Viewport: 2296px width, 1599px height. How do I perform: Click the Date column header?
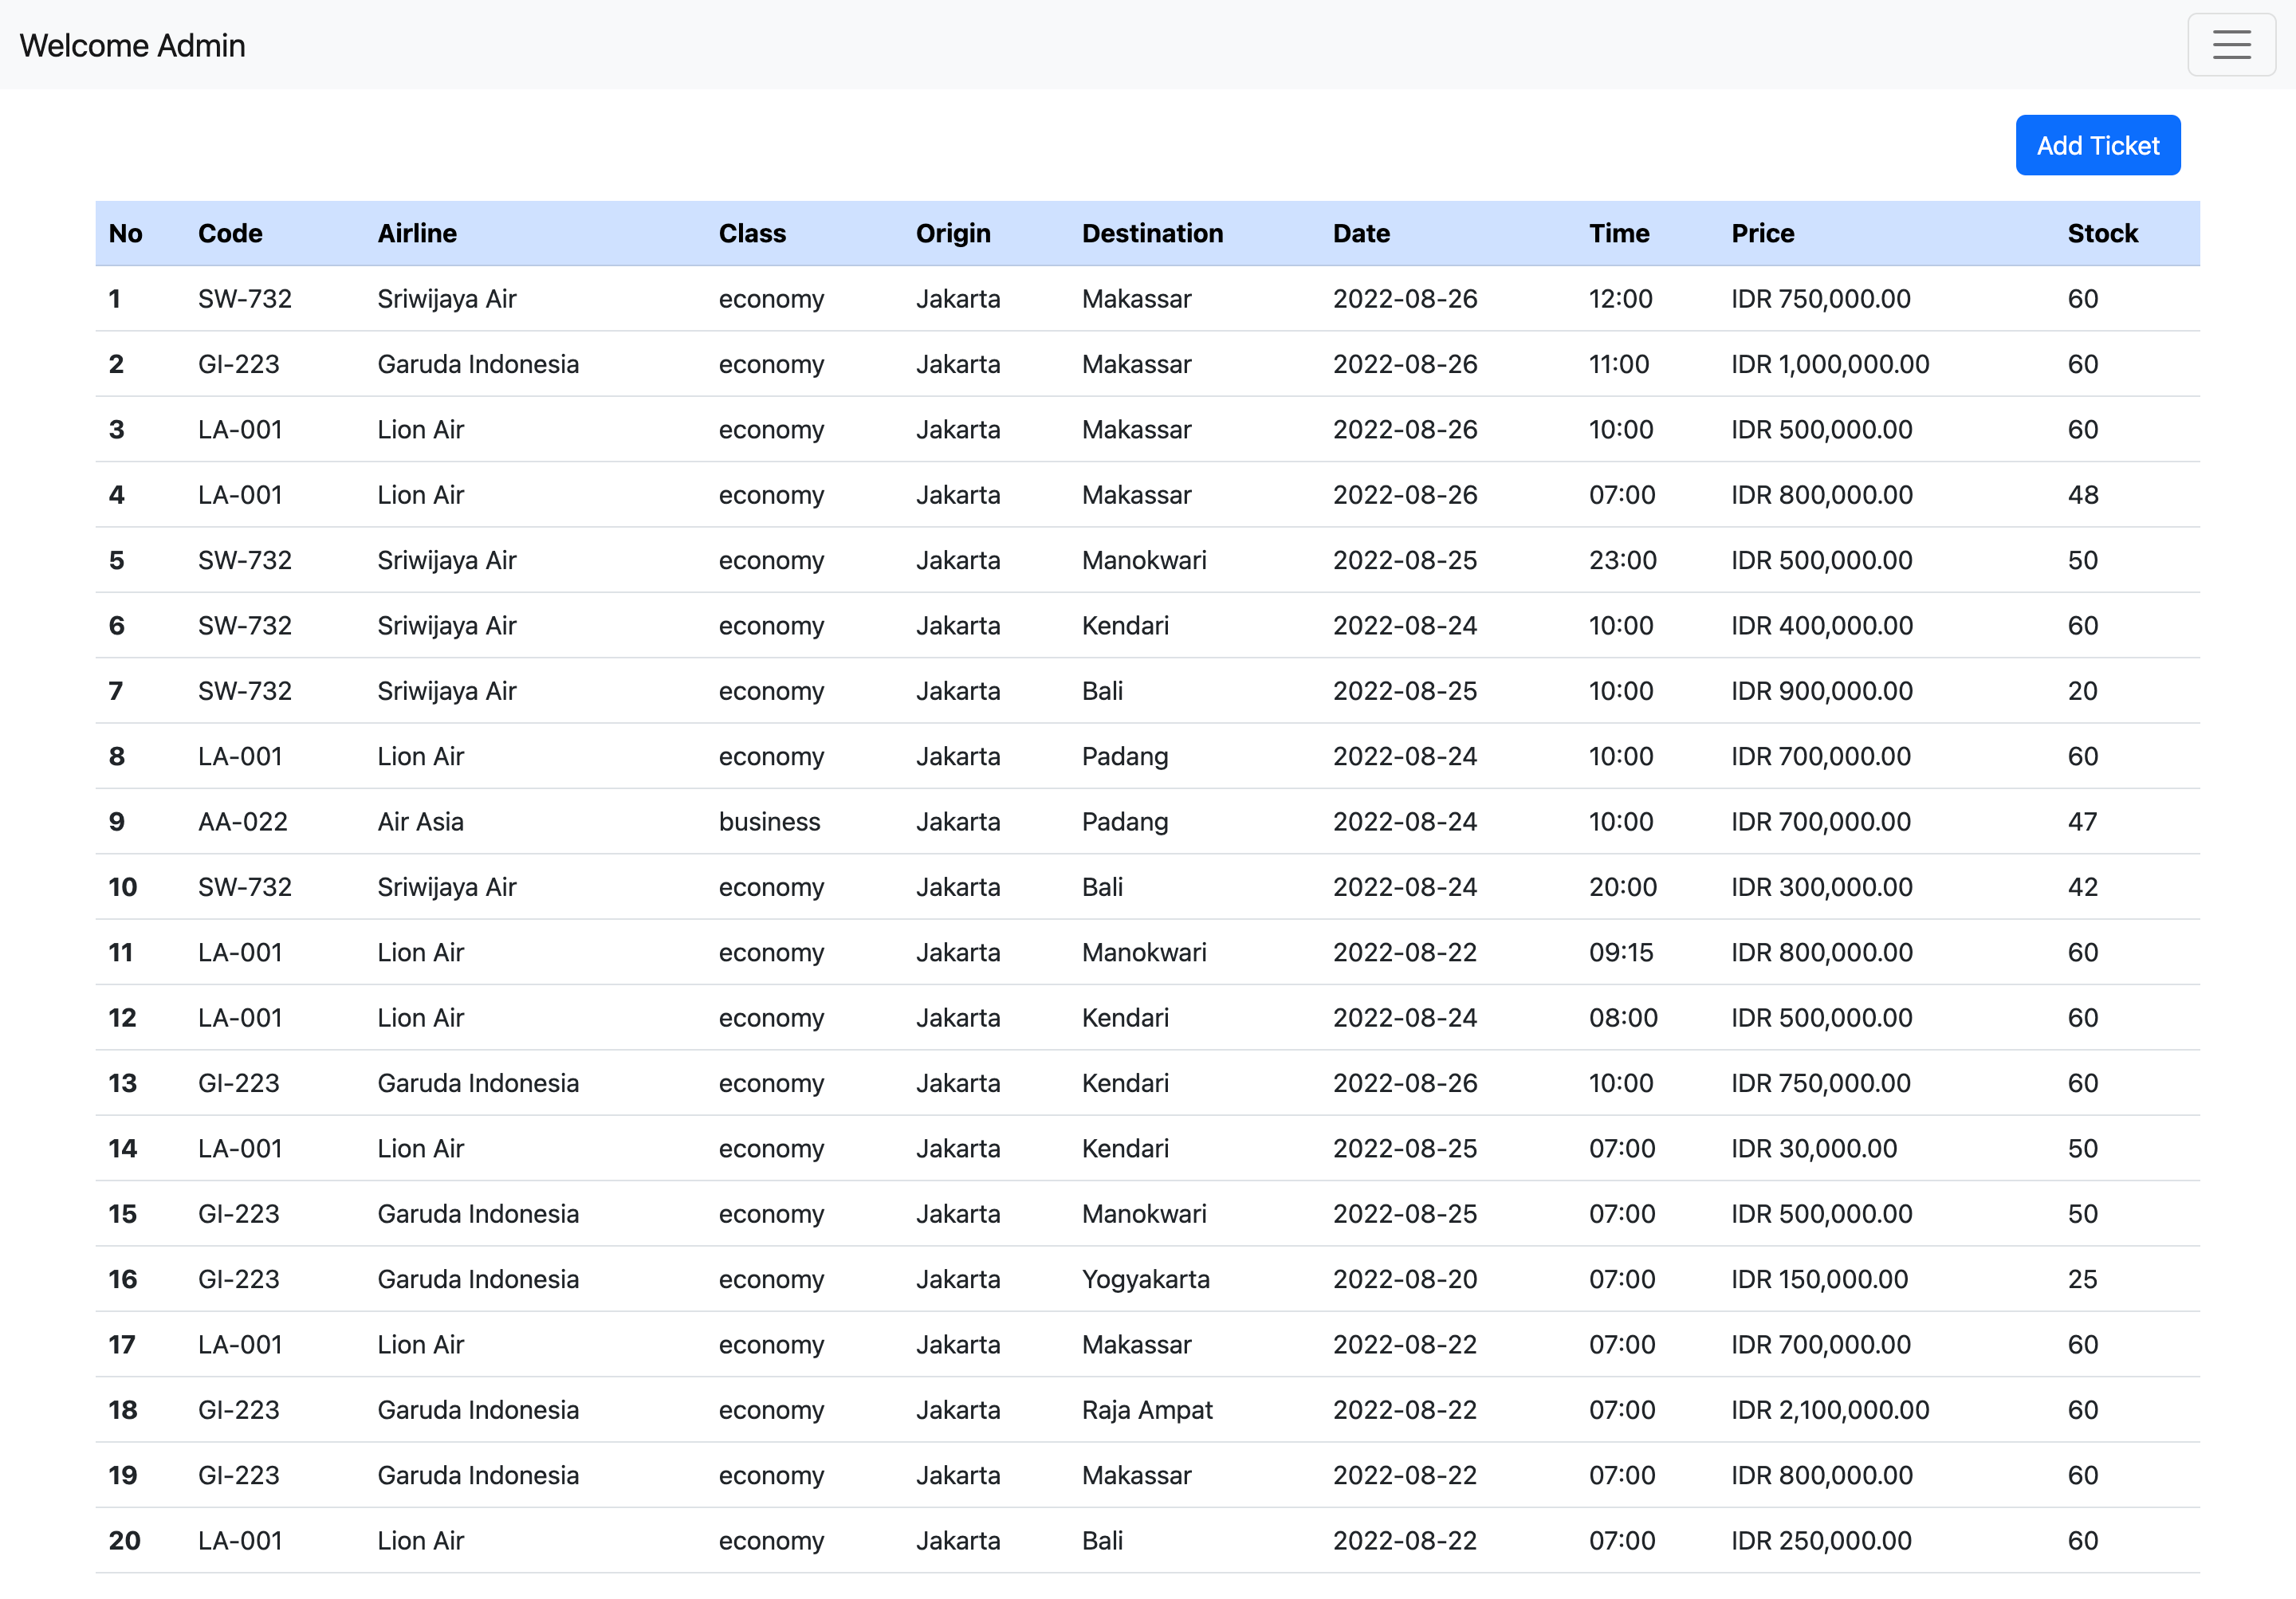coord(1361,233)
